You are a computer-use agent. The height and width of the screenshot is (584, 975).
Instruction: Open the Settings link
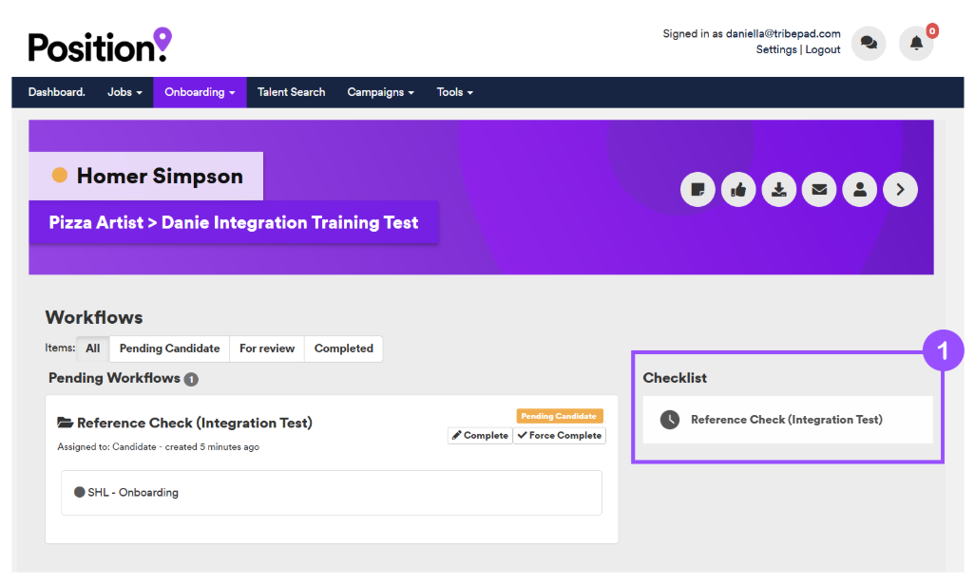[776, 49]
